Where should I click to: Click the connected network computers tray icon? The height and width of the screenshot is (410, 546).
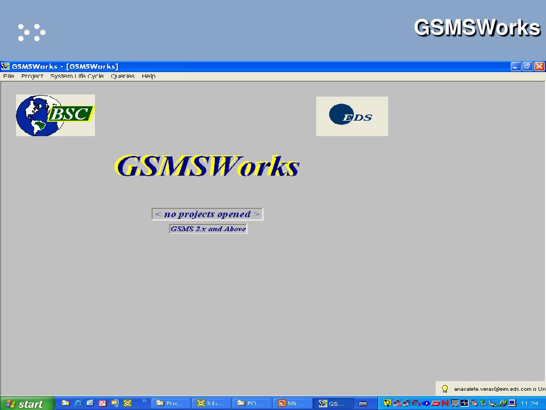[406, 403]
